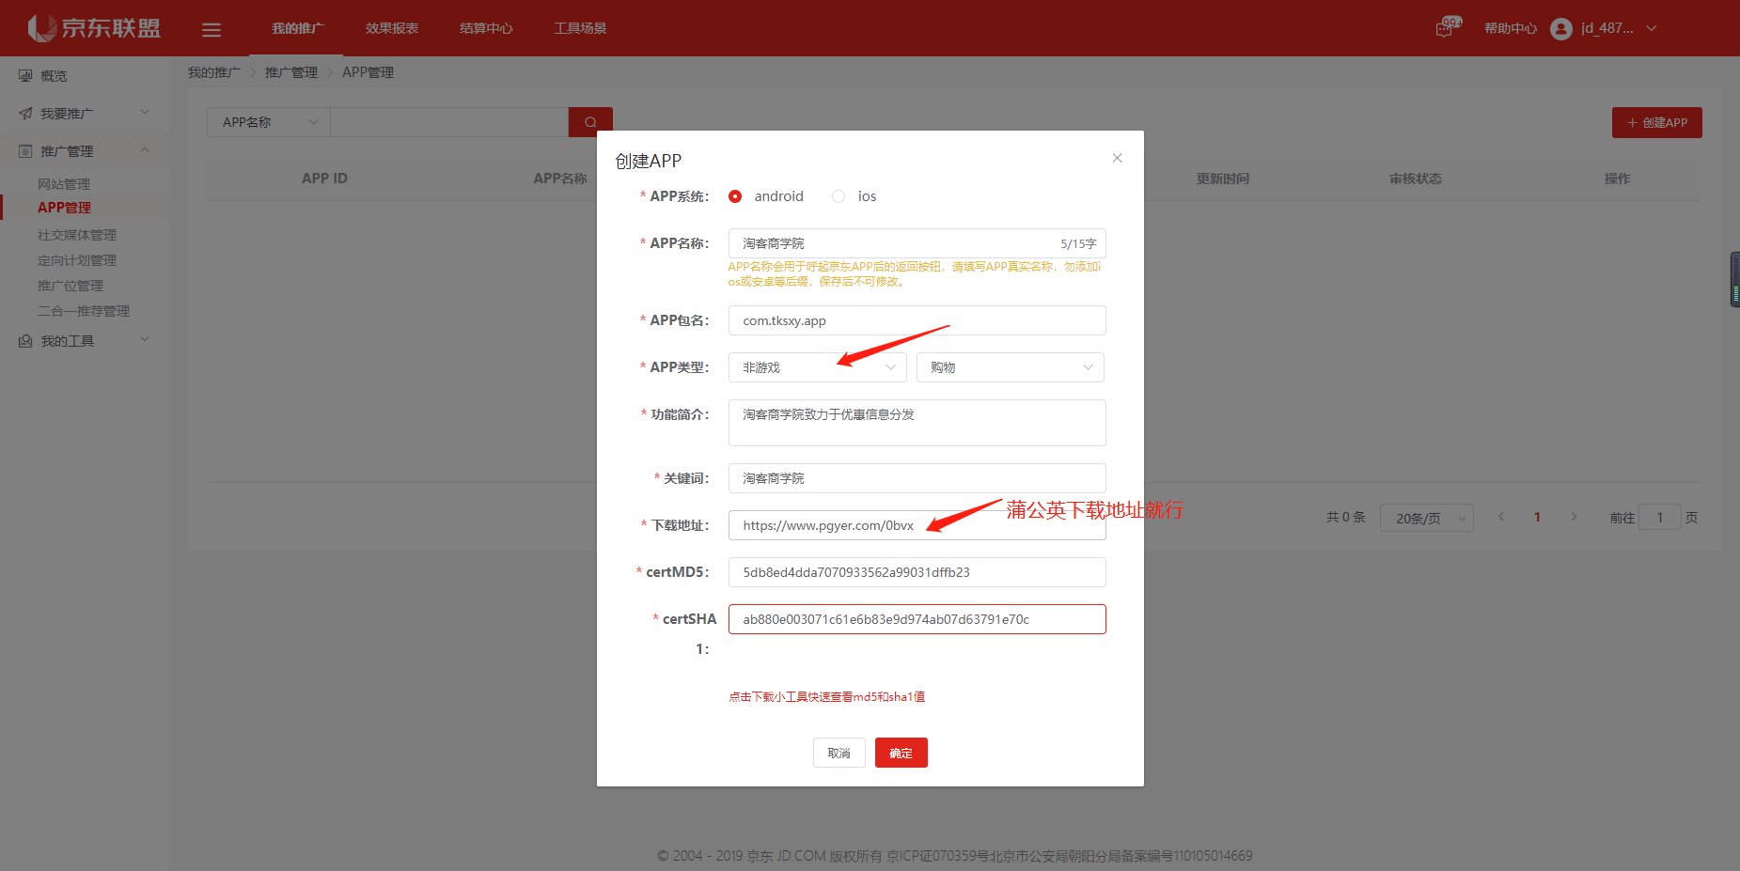
Task: Click the 下载地址 input field
Action: point(917,525)
